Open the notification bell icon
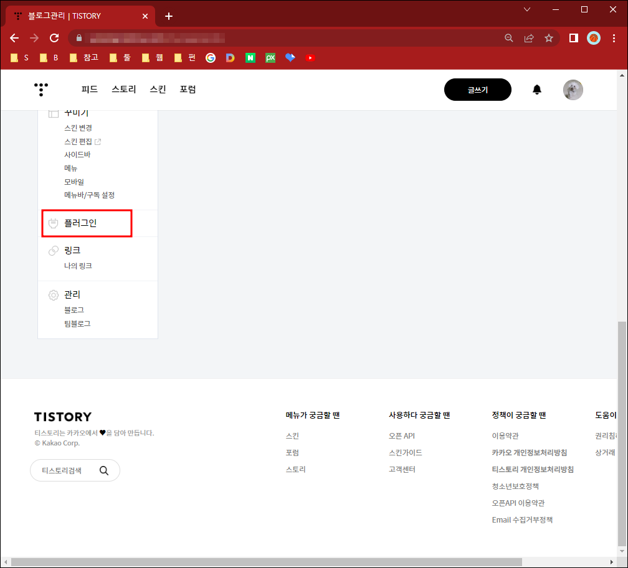The image size is (628, 568). click(536, 90)
